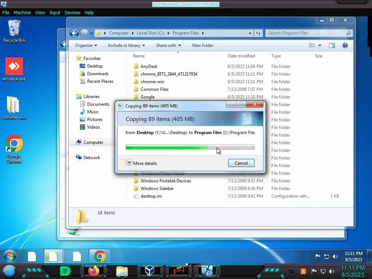Select the anydesk.exe desktop icon
This screenshot has width=372, height=279.
(x=14, y=69)
